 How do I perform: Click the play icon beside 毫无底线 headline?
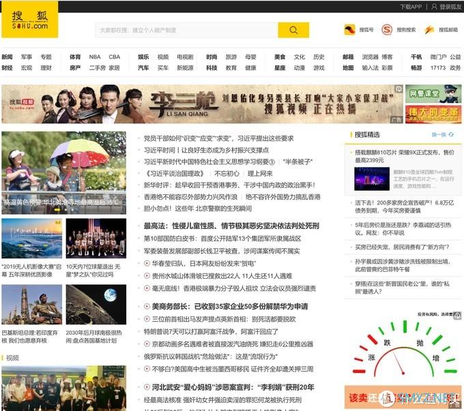[x=147, y=288]
